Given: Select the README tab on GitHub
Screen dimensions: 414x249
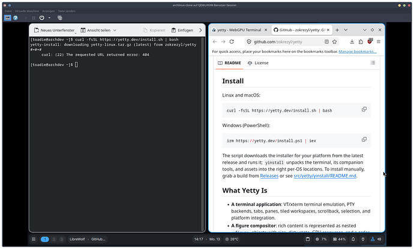Looking at the screenshot, I should [229, 63].
